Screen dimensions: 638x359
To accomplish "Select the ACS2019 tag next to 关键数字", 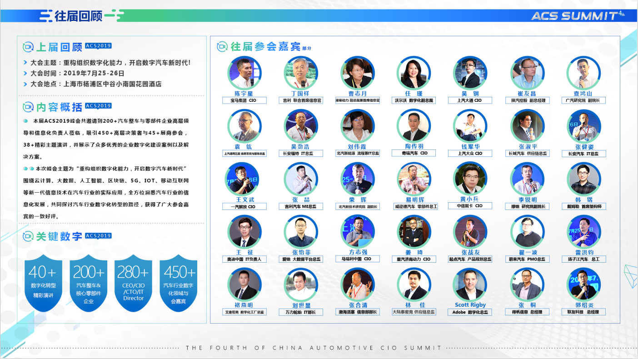I will point(98,236).
